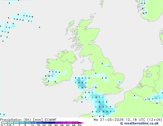Click the 20–25 mm legend color box
The width and height of the screenshot is (163, 126).
pos(46,123)
